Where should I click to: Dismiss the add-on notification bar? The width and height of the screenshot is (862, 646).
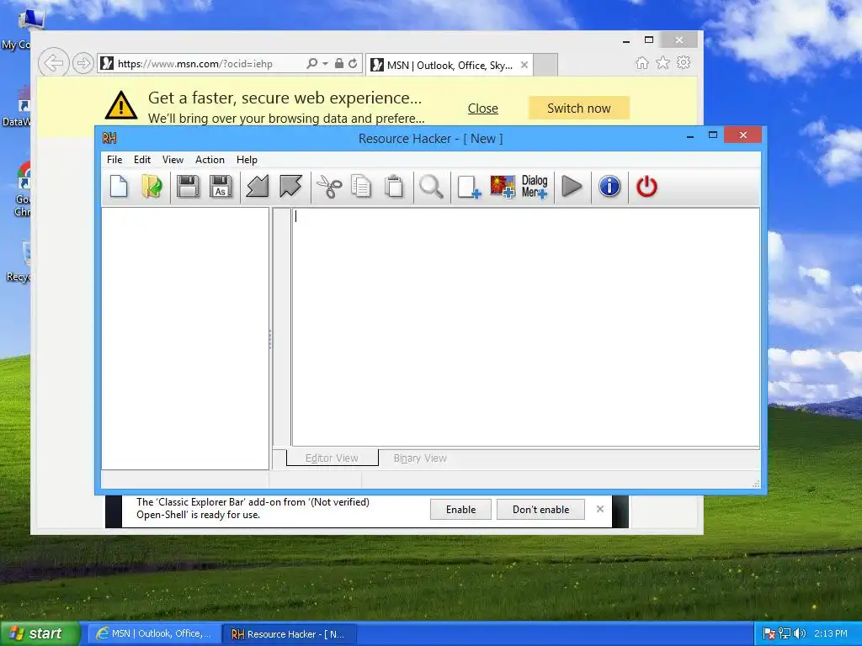tap(600, 509)
